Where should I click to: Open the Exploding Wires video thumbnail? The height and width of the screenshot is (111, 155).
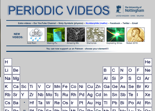click(x=116, y=35)
